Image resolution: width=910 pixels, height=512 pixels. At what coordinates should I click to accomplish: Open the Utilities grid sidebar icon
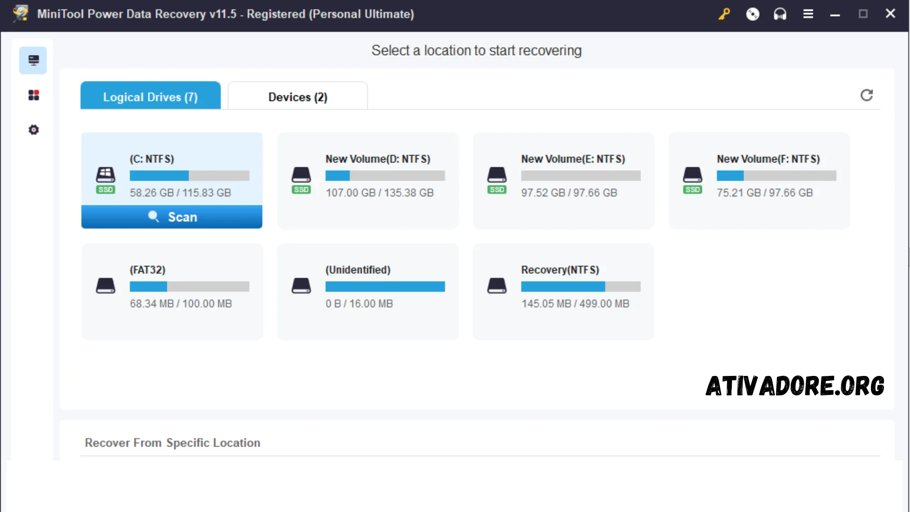34,95
